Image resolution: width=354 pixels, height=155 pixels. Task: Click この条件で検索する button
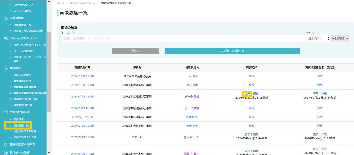tap(232, 51)
